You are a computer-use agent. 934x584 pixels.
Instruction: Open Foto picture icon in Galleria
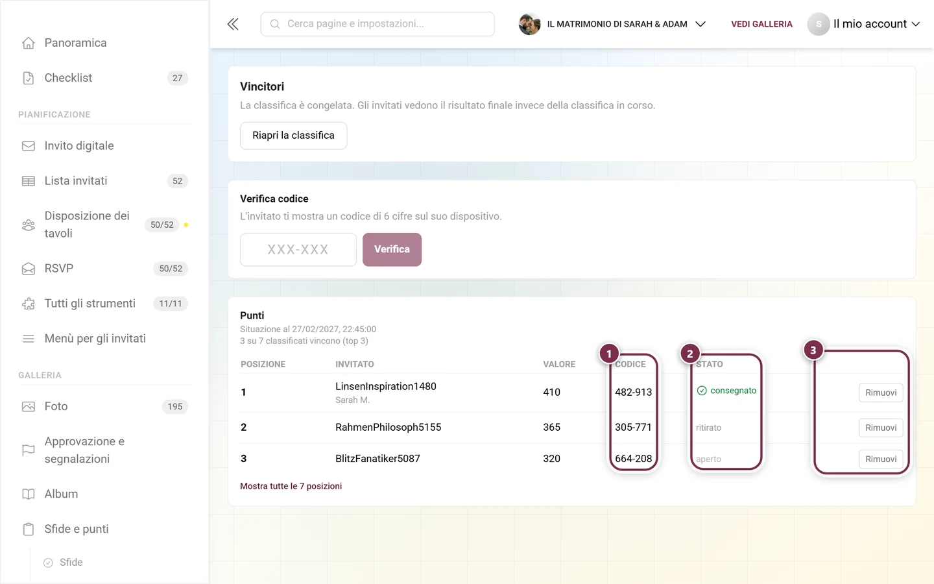[x=29, y=407]
